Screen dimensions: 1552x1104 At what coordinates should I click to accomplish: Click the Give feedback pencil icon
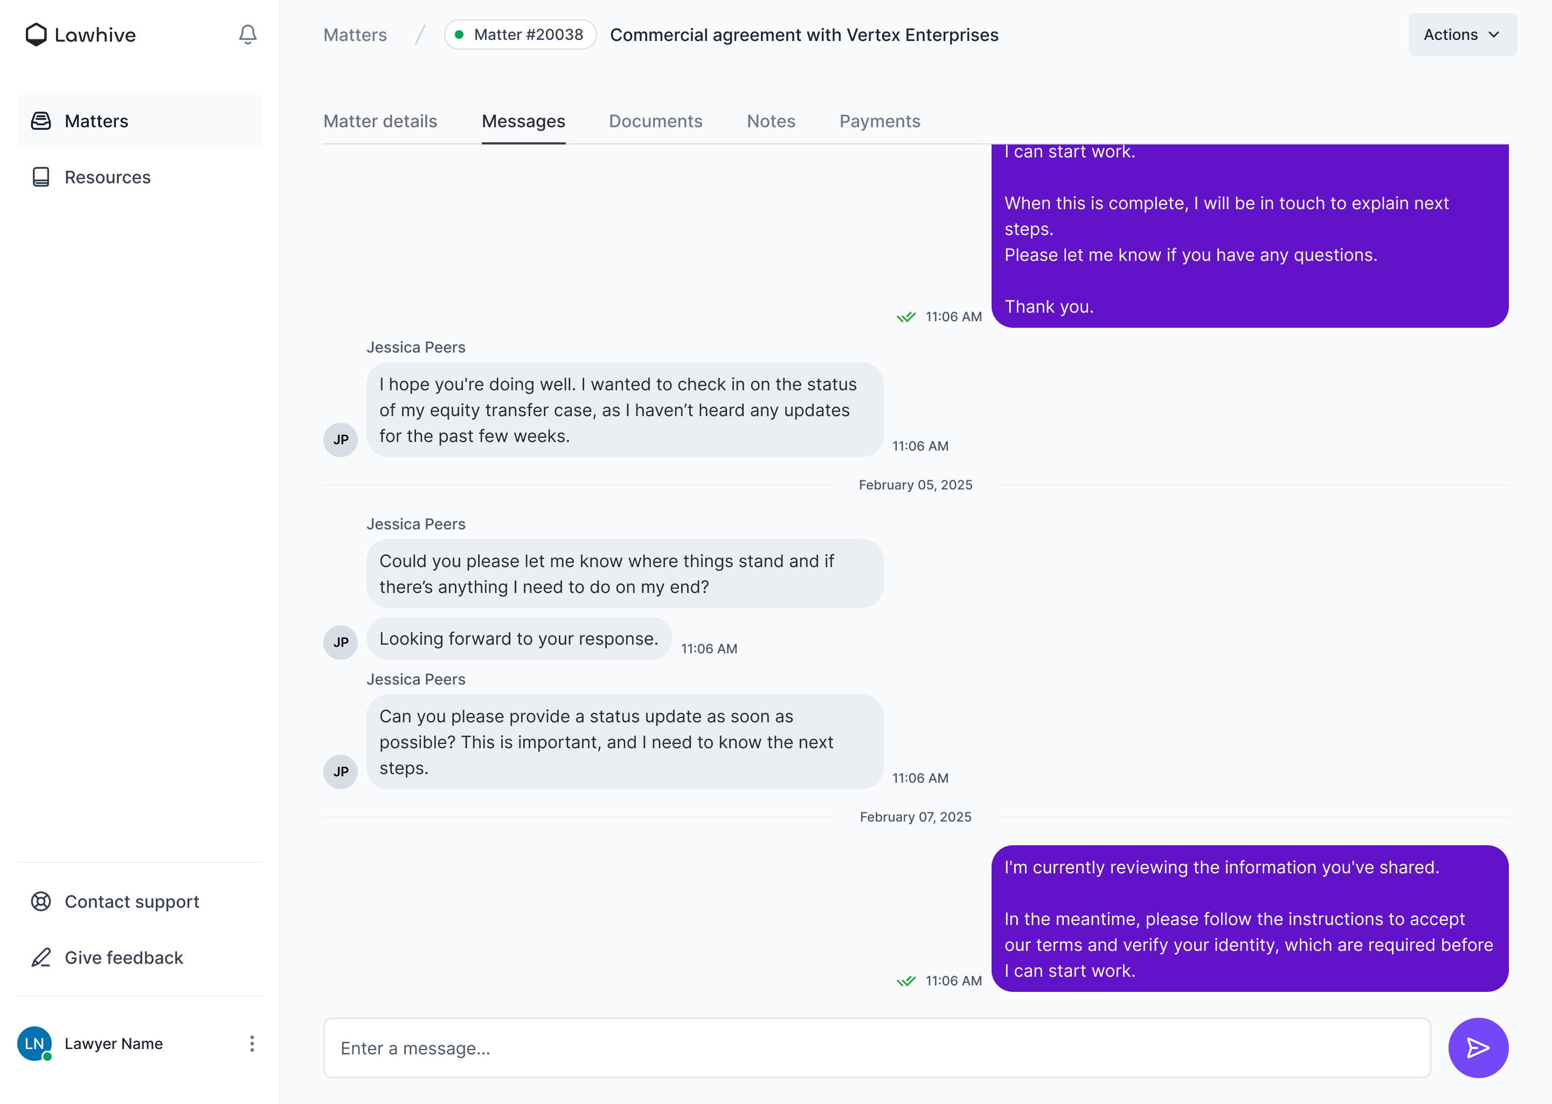point(41,958)
